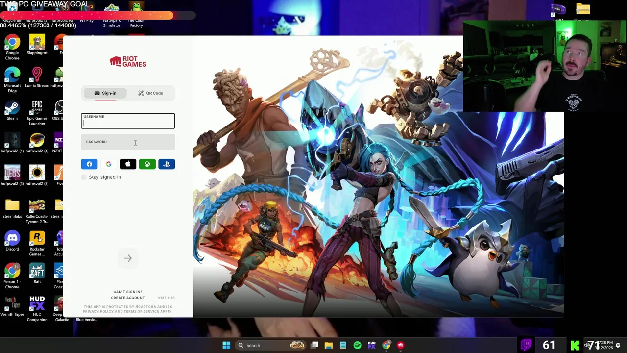
Task: Open Notepad app in taskbar
Action: 343,345
